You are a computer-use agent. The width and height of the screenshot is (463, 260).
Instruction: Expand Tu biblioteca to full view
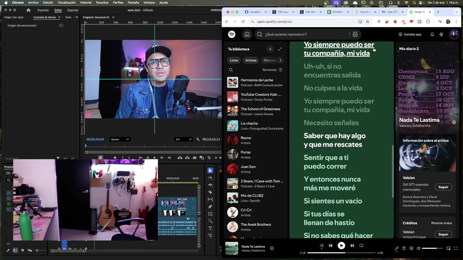[x=280, y=49]
